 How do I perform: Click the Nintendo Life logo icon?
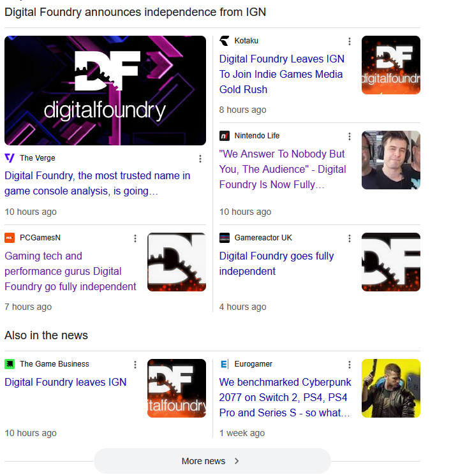(225, 136)
